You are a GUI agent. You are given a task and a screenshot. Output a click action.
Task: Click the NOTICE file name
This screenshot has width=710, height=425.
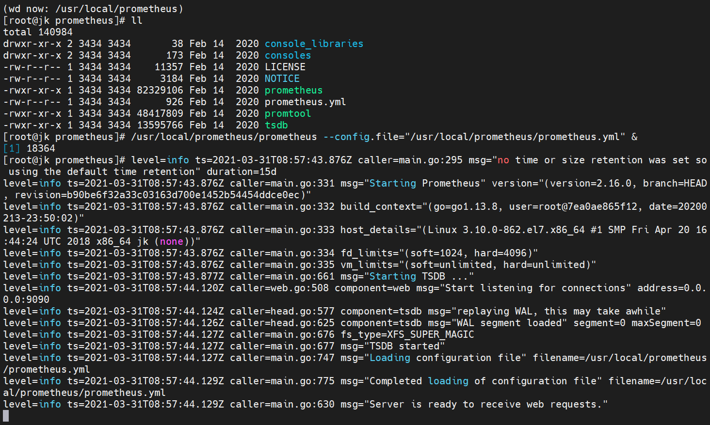(282, 79)
